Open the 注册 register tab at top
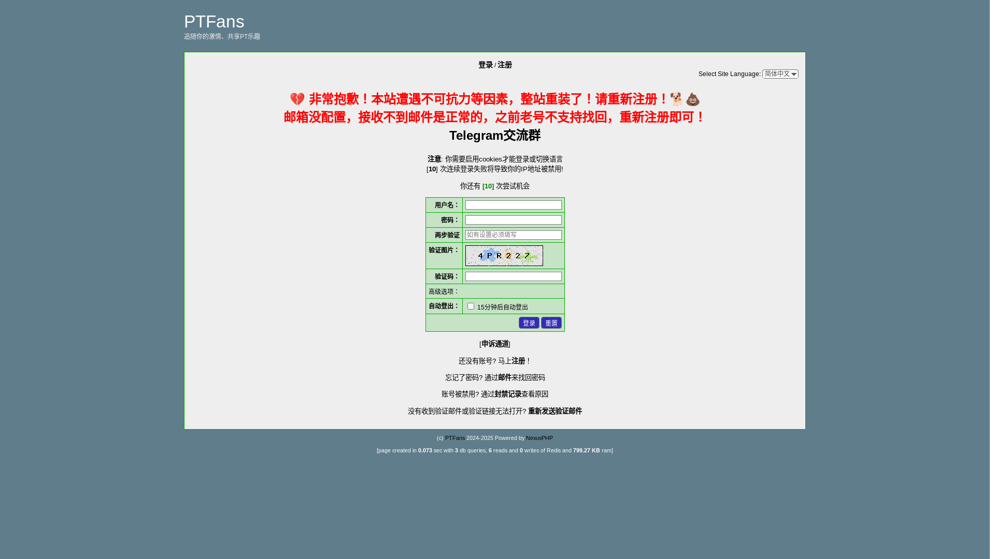The height and width of the screenshot is (559, 995). [x=504, y=65]
